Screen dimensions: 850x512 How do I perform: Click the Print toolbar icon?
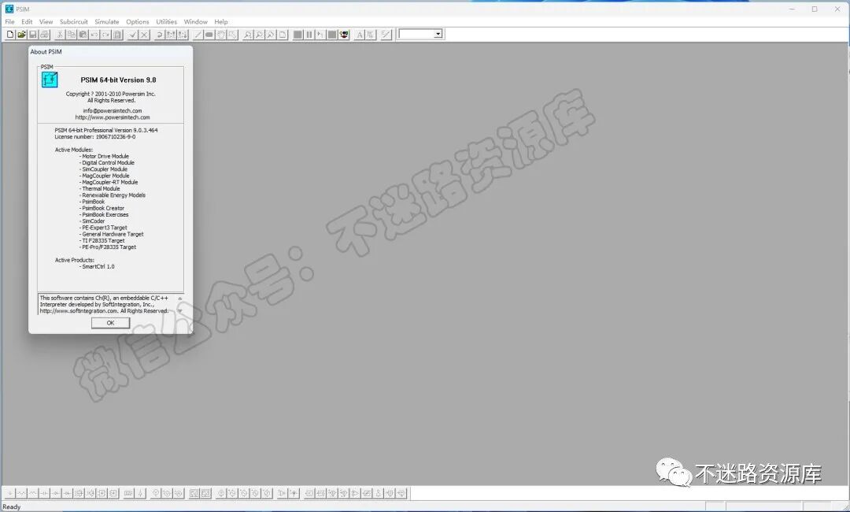click(44, 34)
